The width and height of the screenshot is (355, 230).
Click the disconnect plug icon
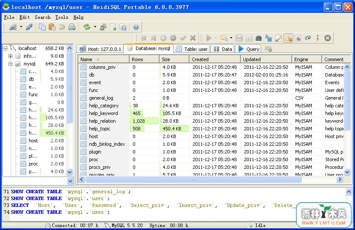[29, 27]
